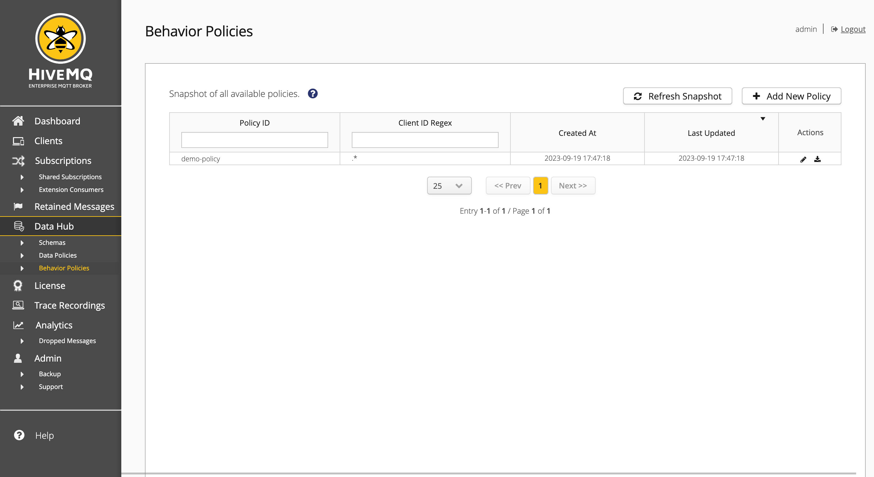The width and height of the screenshot is (874, 477).
Task: Click the Next >> pagination button
Action: (573, 186)
